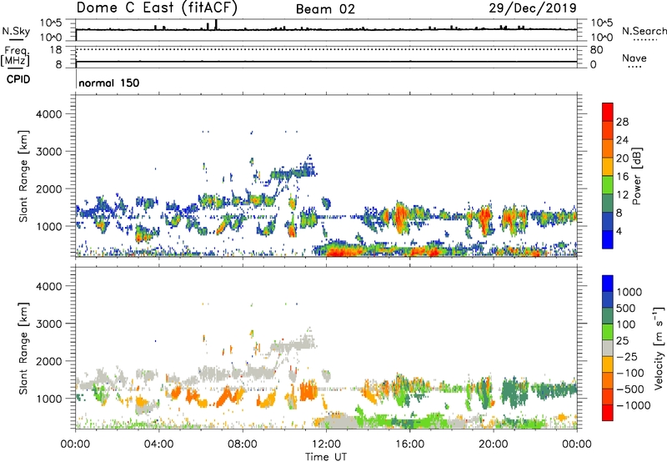This screenshot has width=667, height=462.
Task: Click the power panel 'Slant Range [km]' label
Action: (x=23, y=176)
